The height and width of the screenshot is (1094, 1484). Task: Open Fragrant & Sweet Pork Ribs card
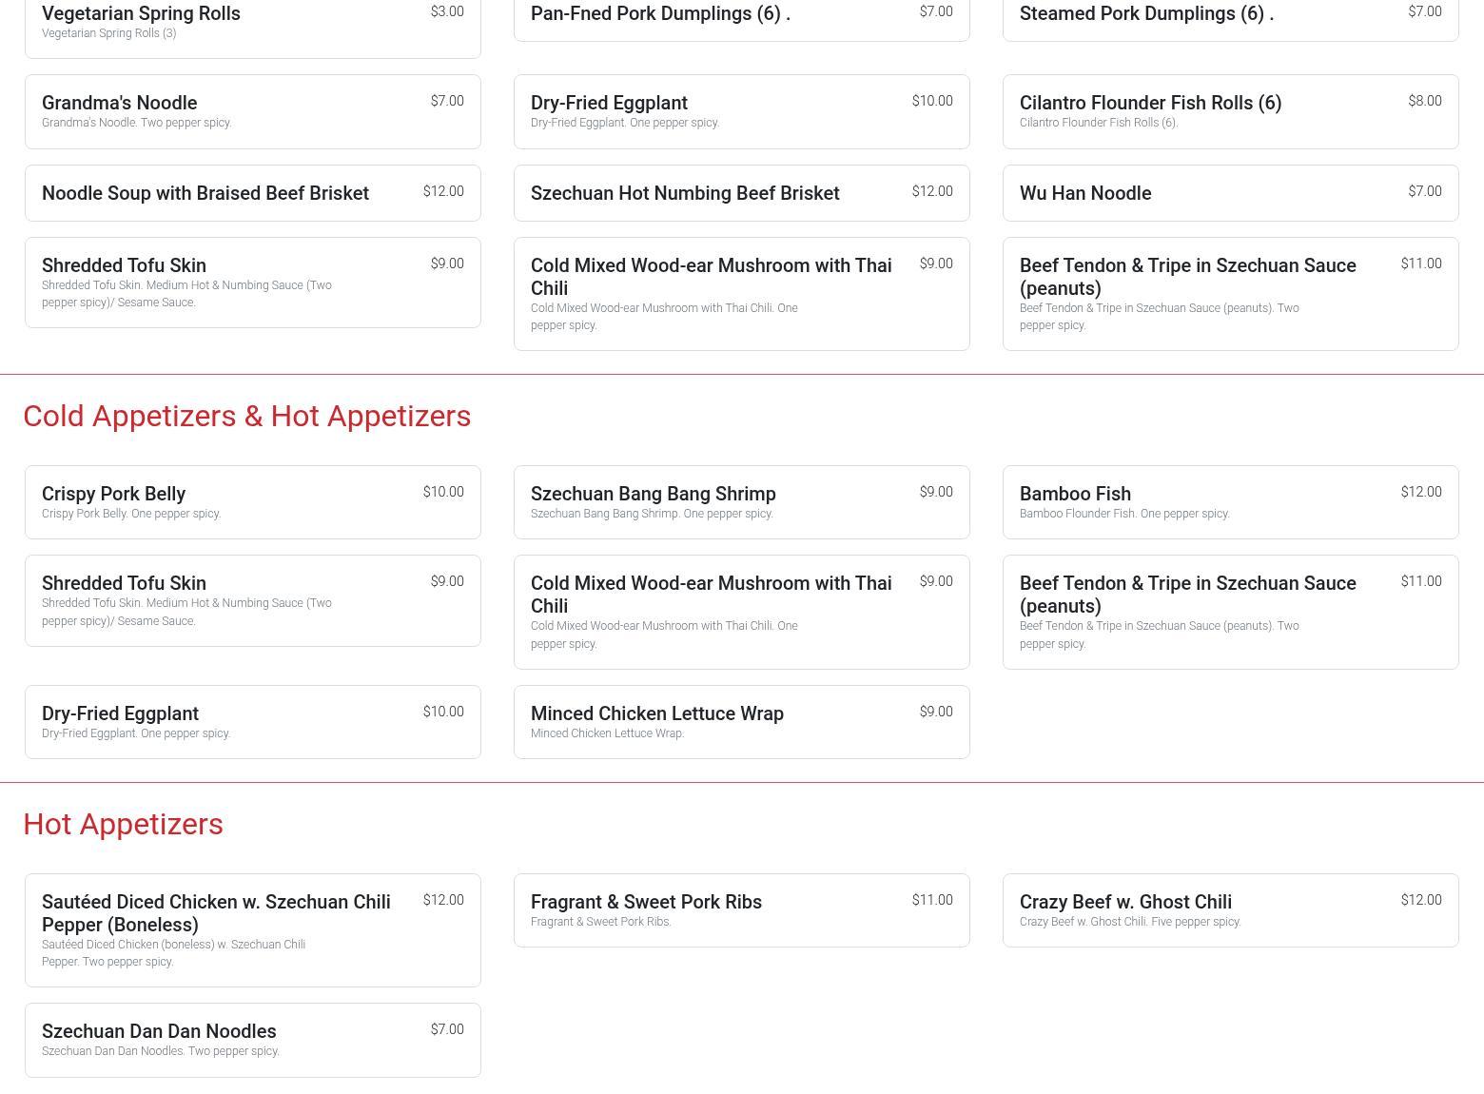click(x=741, y=910)
